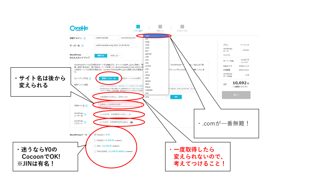
Task: Uncheck the Cocoon theme checkbox
Action: click(95, 135)
